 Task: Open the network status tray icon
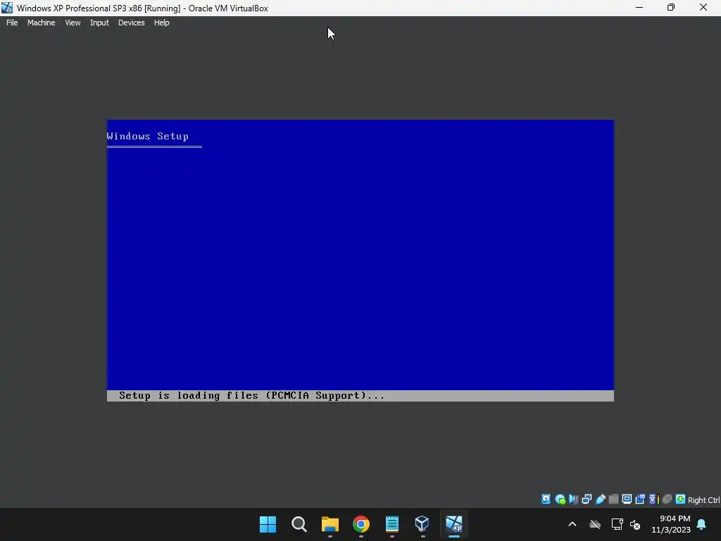click(x=617, y=524)
